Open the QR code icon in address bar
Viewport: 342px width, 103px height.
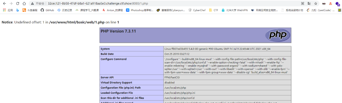point(303,4)
